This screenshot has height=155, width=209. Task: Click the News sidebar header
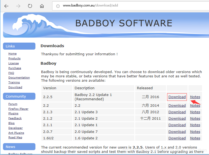(x=19, y=147)
